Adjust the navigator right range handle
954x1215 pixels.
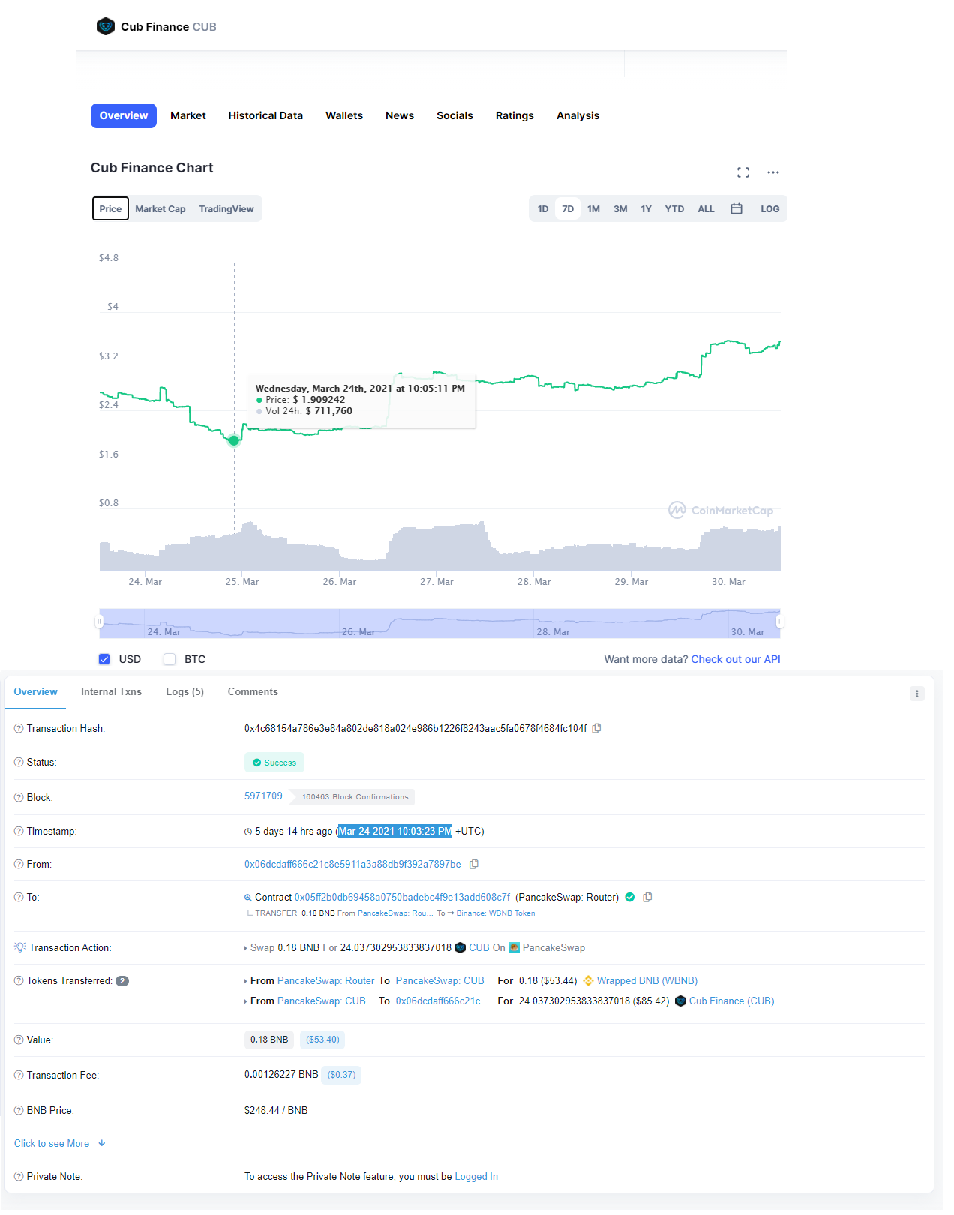click(780, 622)
